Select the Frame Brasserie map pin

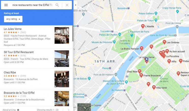click(x=141, y=75)
